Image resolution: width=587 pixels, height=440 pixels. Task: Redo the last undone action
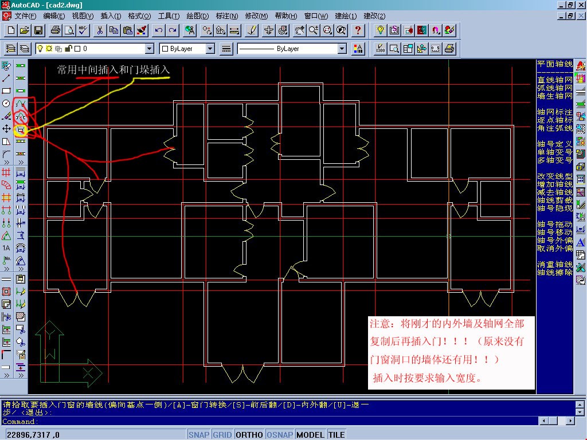pyautogui.click(x=173, y=30)
